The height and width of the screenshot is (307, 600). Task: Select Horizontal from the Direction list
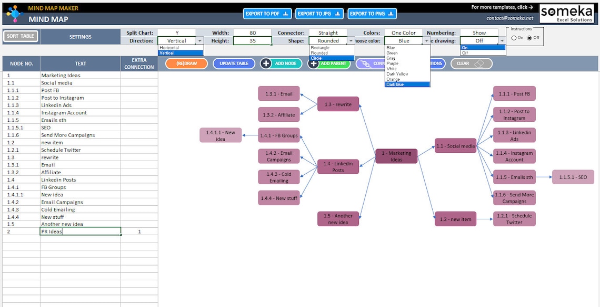(169, 48)
